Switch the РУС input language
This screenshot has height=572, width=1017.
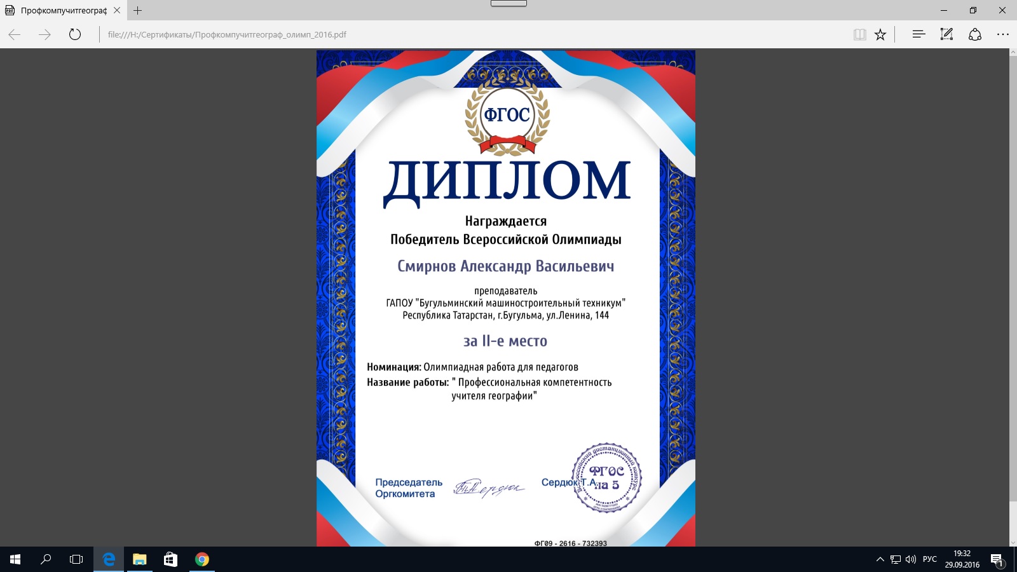pyautogui.click(x=930, y=559)
